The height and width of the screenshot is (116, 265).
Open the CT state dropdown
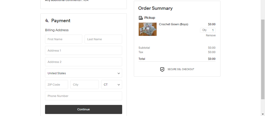(x=112, y=84)
